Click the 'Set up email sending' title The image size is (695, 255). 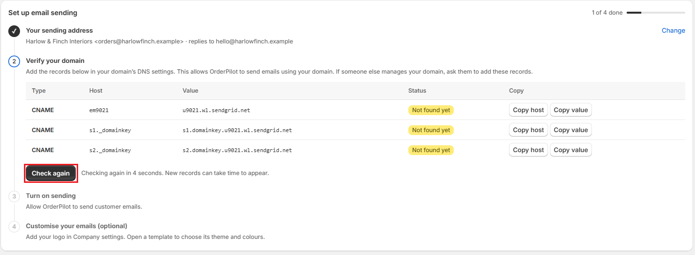coord(42,13)
